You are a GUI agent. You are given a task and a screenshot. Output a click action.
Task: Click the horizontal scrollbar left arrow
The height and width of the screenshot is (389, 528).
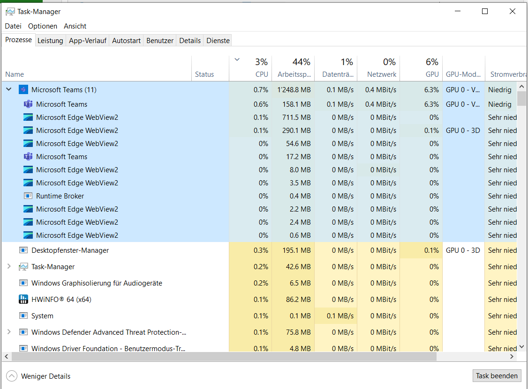(7, 356)
